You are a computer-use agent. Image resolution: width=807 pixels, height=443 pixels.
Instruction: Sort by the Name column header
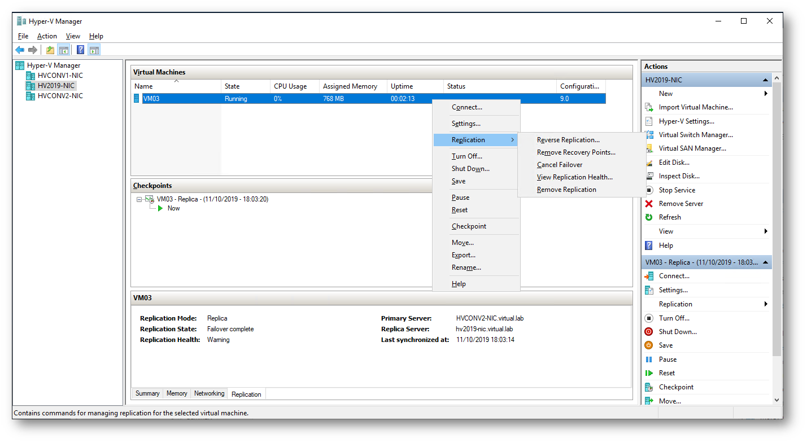[176, 86]
